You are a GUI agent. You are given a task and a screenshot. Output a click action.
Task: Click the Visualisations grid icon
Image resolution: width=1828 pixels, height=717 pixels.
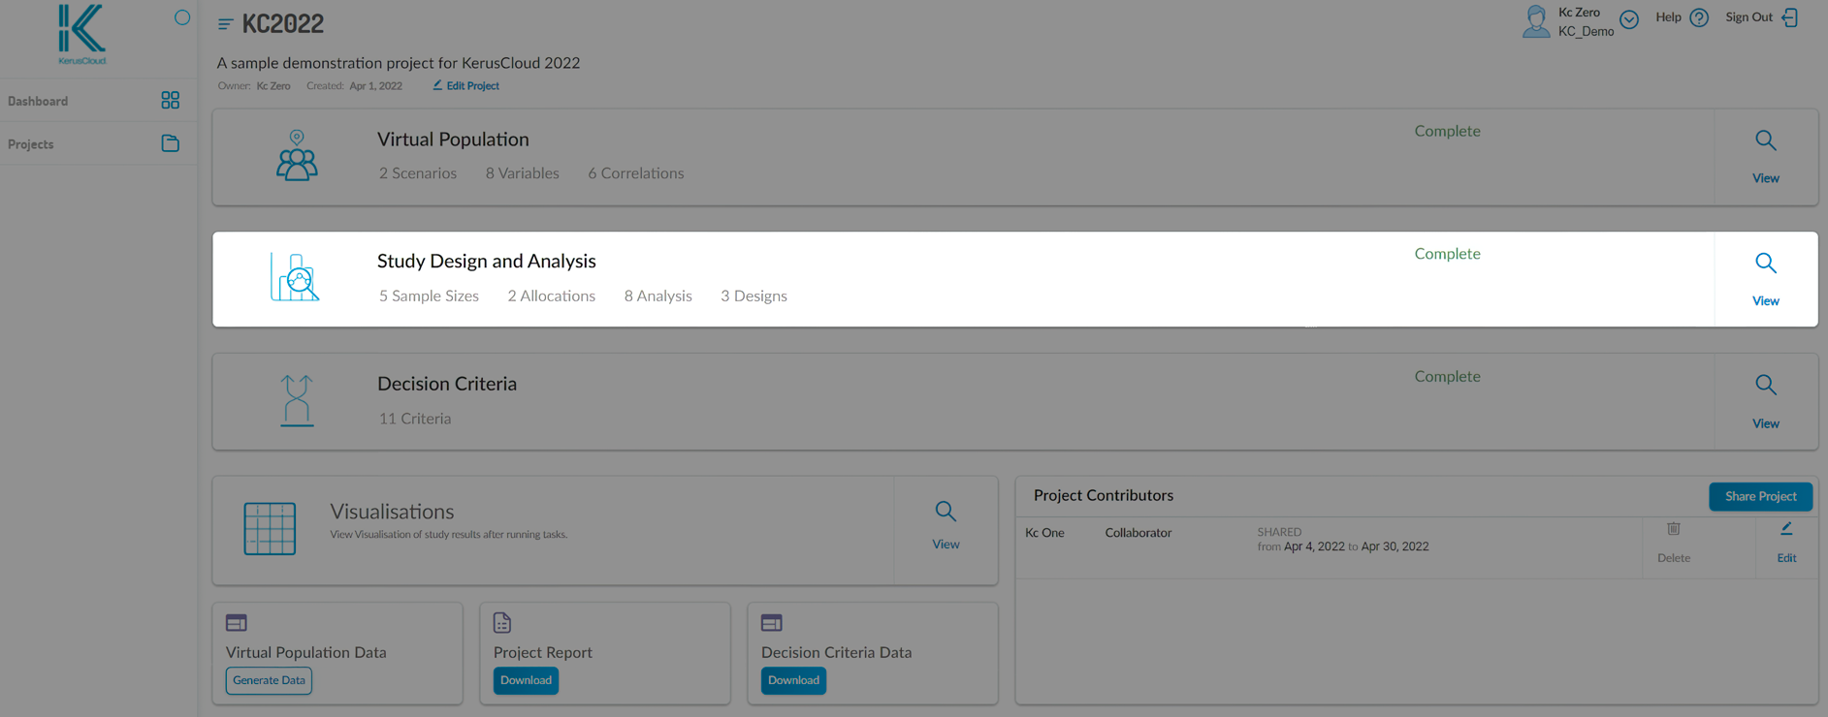pyautogui.click(x=270, y=529)
